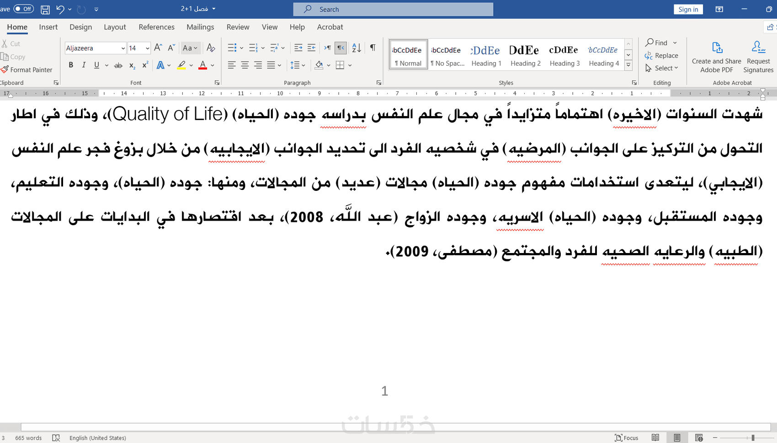Sort the selected paragraphs
The image size is (777, 443).
tap(357, 48)
